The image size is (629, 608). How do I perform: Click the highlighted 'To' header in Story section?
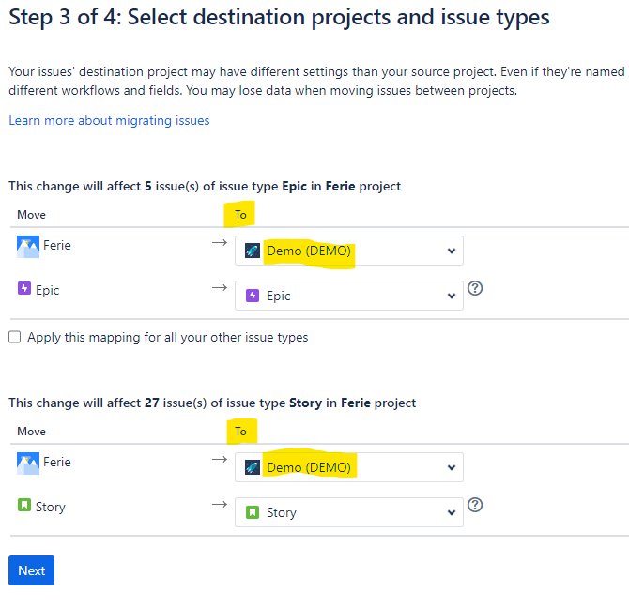240,432
